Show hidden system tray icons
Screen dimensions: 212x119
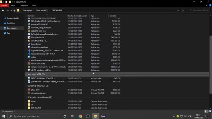(174, 116)
